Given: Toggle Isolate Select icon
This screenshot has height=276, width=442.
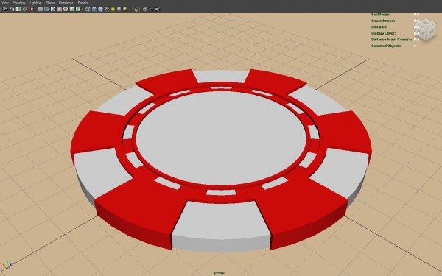Looking at the screenshot, I should point(136,9).
